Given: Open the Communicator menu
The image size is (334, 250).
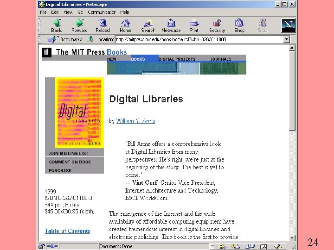Looking at the screenshot, I should [x=102, y=12].
